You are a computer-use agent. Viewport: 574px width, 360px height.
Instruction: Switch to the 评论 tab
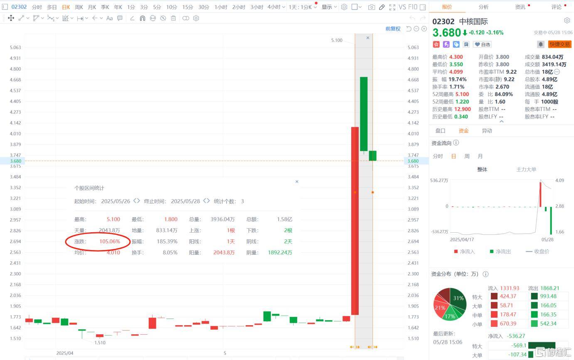(x=556, y=7)
